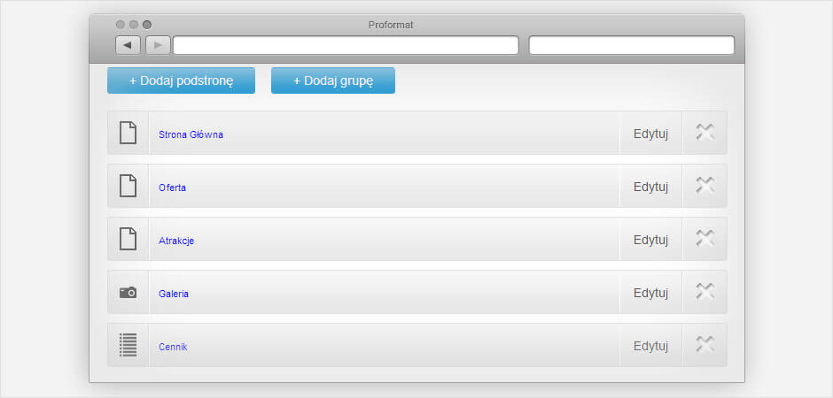Delete Strona Główna using its X icon

pyautogui.click(x=705, y=132)
